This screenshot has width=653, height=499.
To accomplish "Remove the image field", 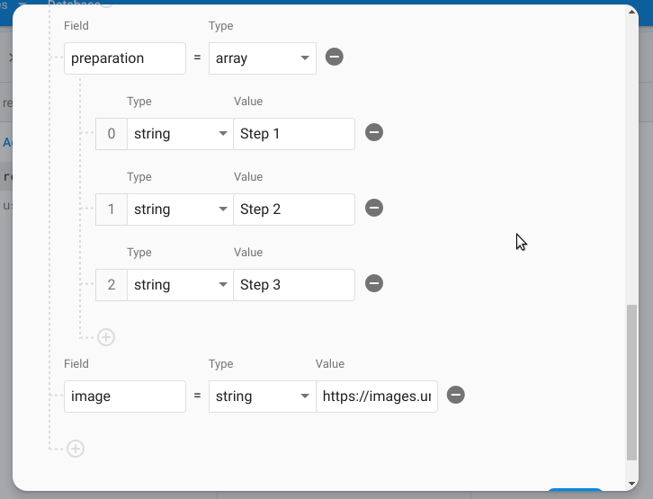I will click(x=456, y=396).
